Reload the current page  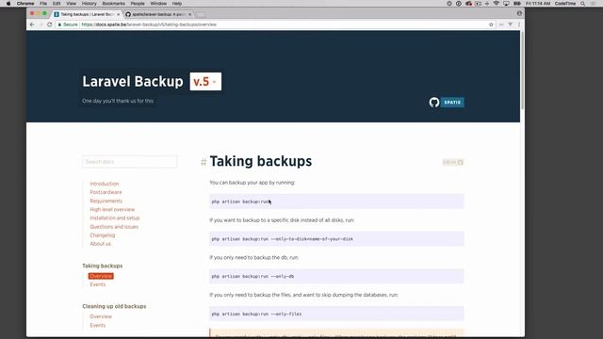pyautogui.click(x=50, y=24)
